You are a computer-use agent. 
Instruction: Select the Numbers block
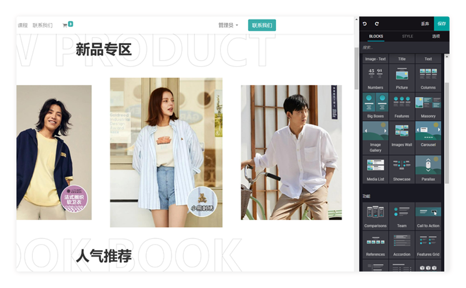click(x=375, y=78)
